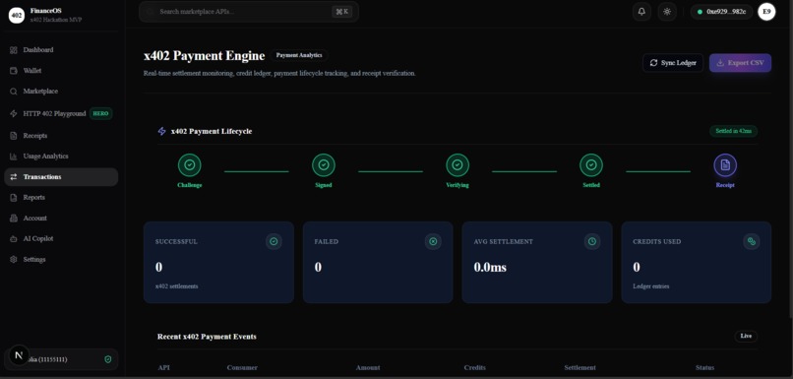Click the Usage Analytics chart icon
This screenshot has height=379, width=793.
coord(14,157)
